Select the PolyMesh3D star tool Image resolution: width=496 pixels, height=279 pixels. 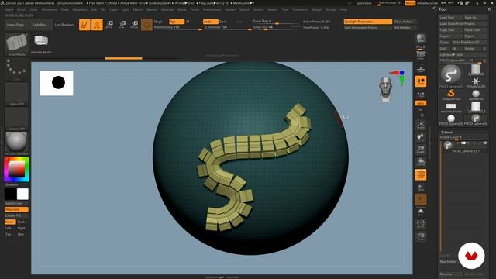click(x=476, y=82)
